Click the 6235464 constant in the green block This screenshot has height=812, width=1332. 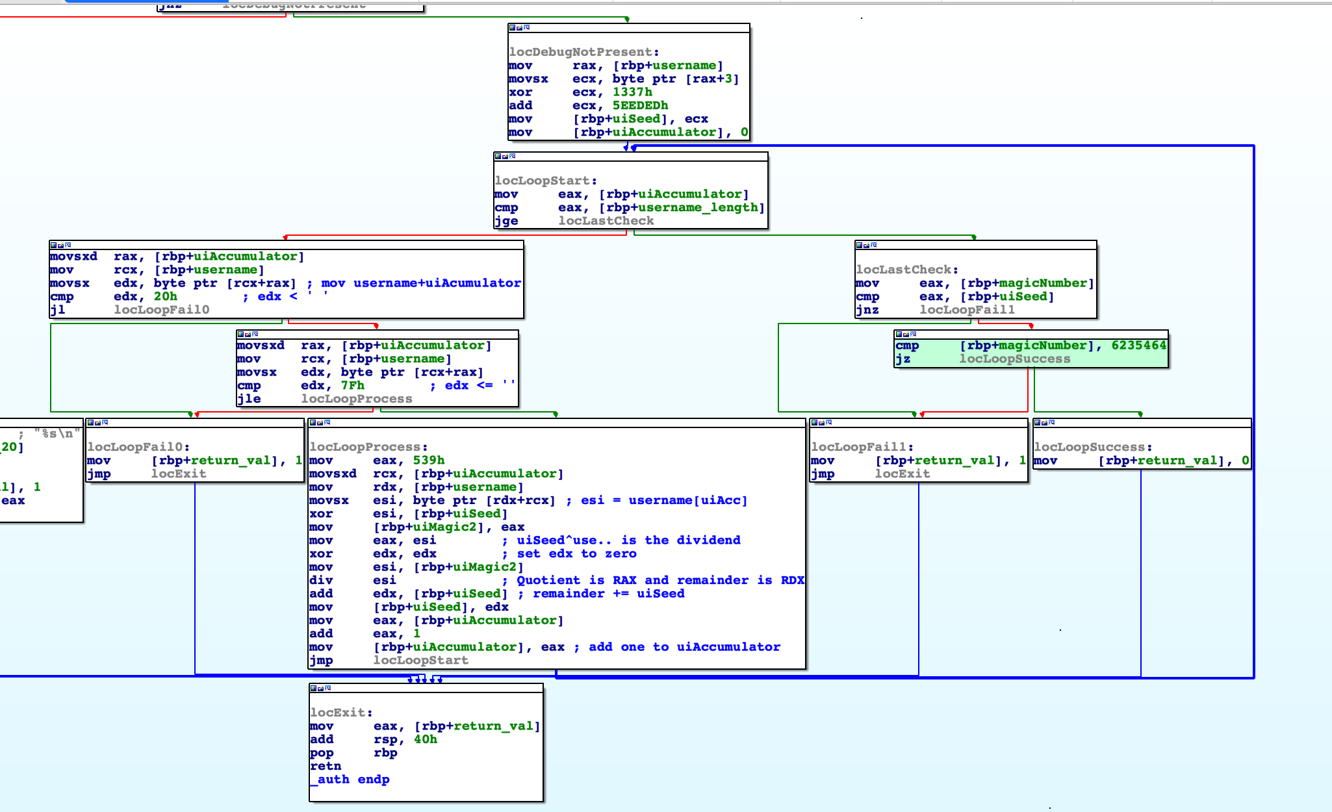click(1138, 346)
